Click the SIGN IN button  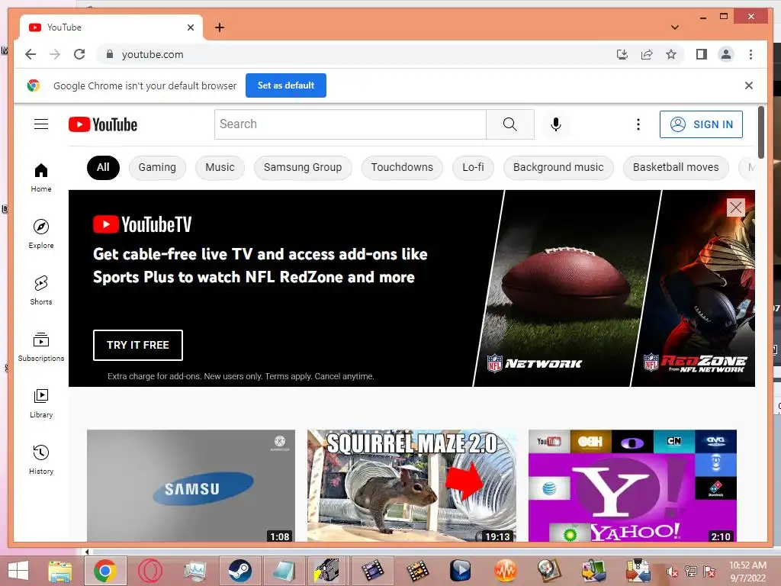click(701, 124)
